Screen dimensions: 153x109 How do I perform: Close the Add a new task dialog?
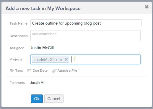click(x=147, y=7)
